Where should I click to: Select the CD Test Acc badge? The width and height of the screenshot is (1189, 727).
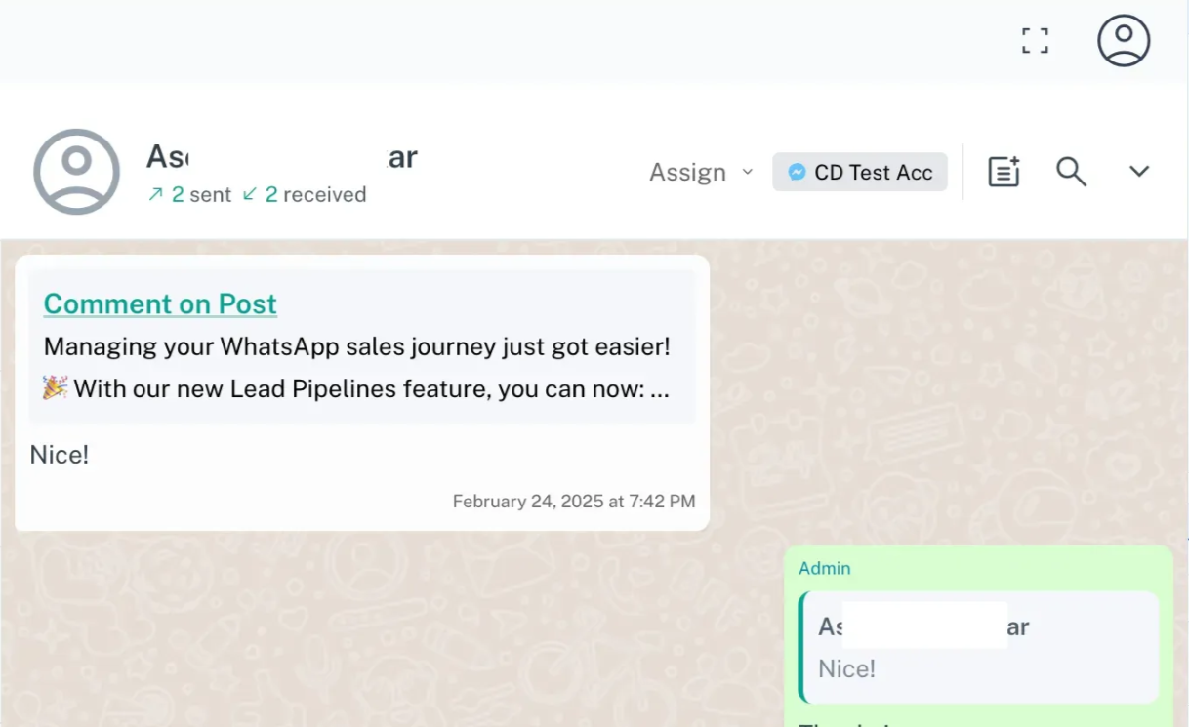click(860, 173)
